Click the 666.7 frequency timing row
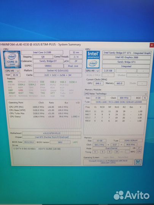 [114, 115]
